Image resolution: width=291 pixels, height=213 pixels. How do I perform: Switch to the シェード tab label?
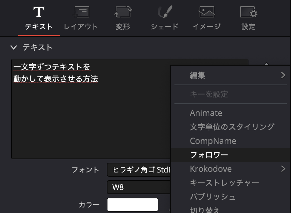pos(165,27)
